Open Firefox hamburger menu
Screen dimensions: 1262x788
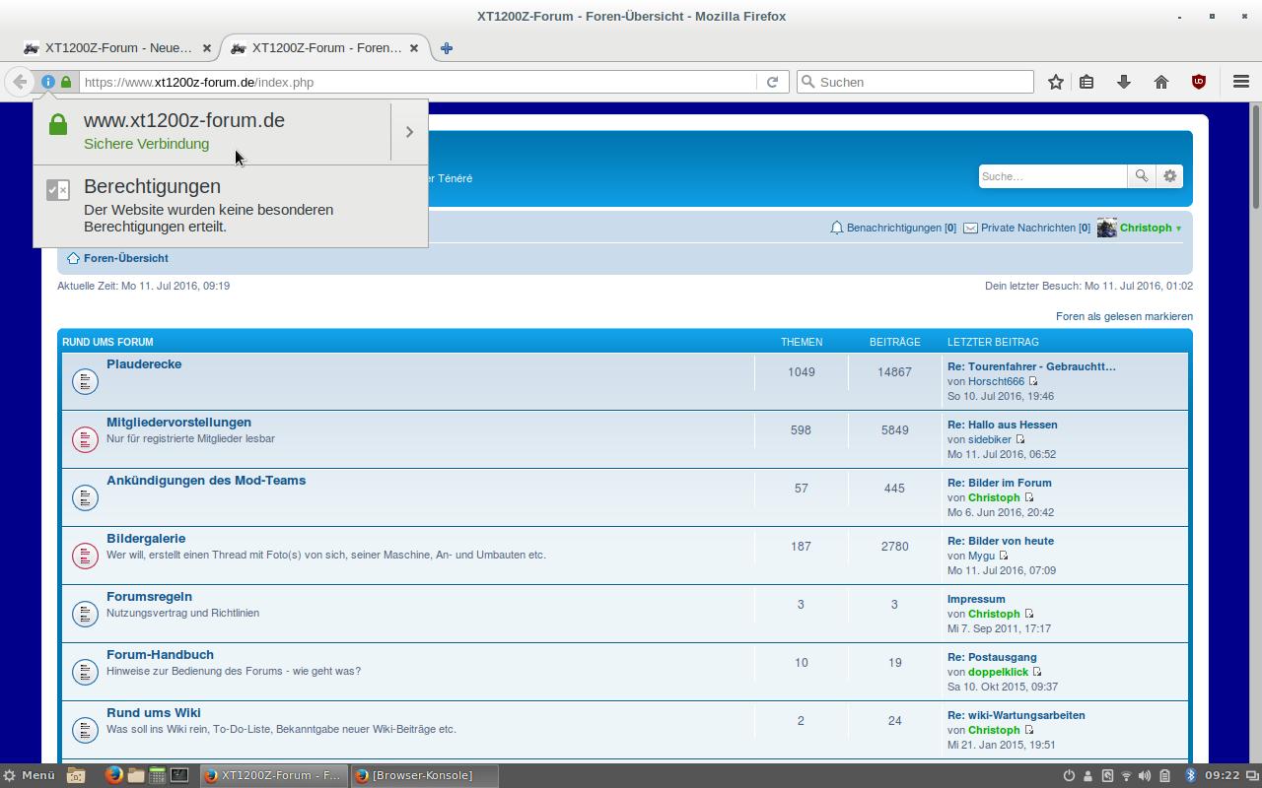[1240, 82]
